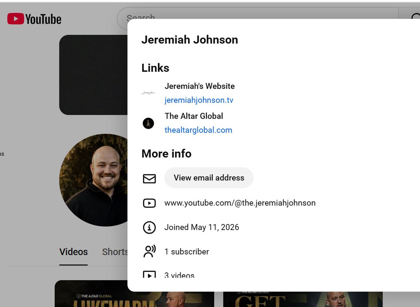Click the More info heading
Screen dimensions: 420x307
(x=166, y=154)
